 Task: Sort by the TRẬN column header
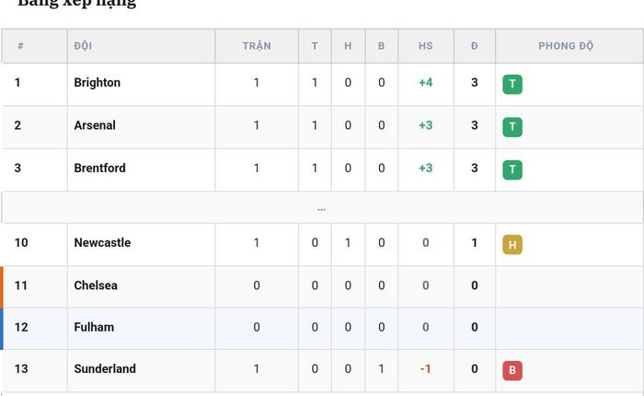point(257,46)
